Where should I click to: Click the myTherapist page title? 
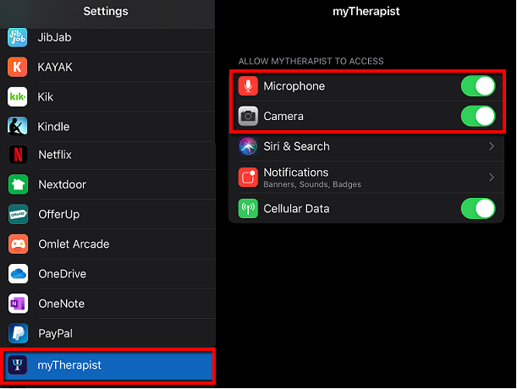366,12
